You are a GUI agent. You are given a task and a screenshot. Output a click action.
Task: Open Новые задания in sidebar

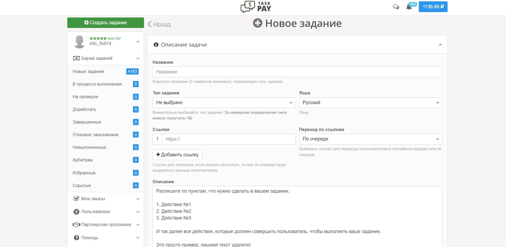(106, 72)
